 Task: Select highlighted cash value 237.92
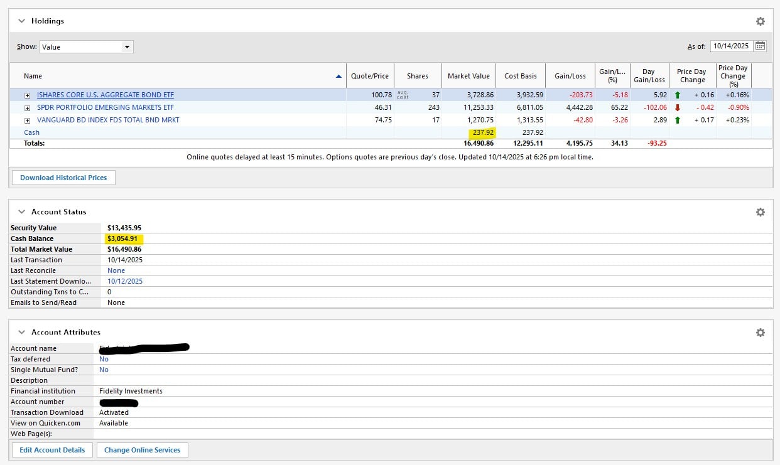pyautogui.click(x=483, y=132)
